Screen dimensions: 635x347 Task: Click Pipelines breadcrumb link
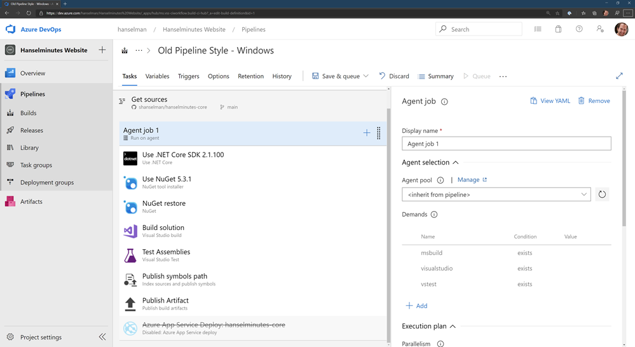point(254,30)
